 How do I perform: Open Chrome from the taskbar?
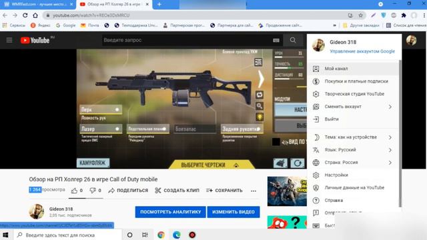pyautogui.click(x=161, y=235)
